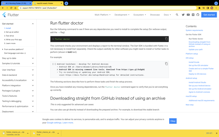Click the browser back arrow
The image size is (219, 137).
click(x=3, y=8)
